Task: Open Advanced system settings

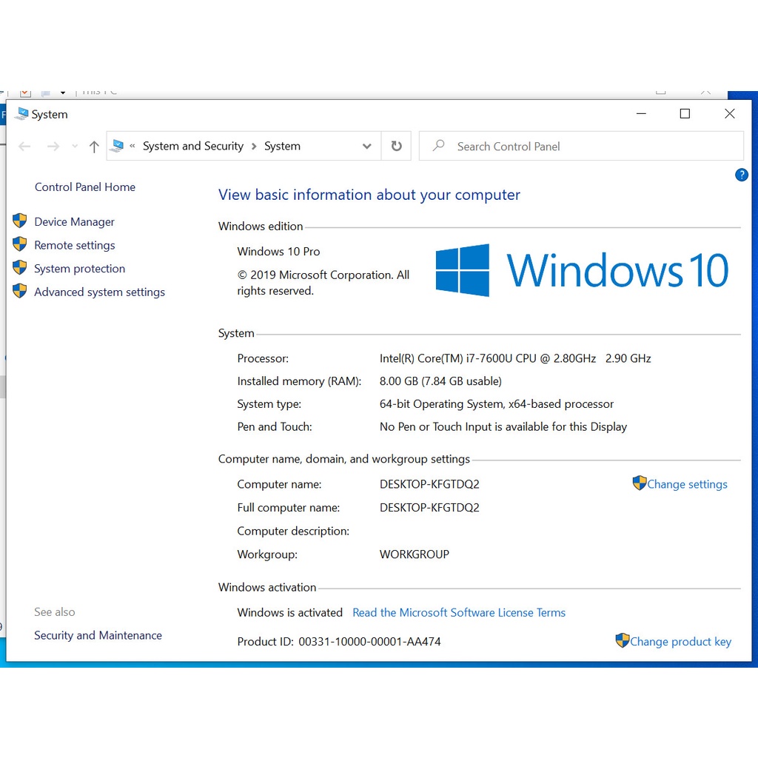Action: [x=99, y=292]
